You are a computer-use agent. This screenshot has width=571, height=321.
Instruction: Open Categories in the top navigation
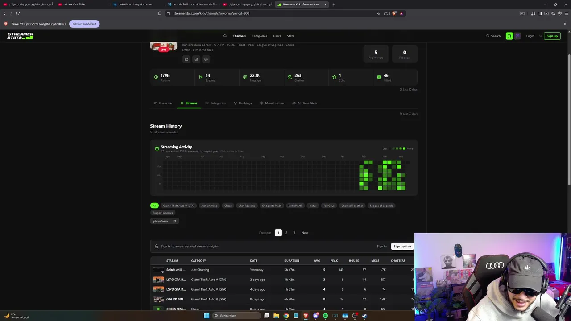(259, 36)
